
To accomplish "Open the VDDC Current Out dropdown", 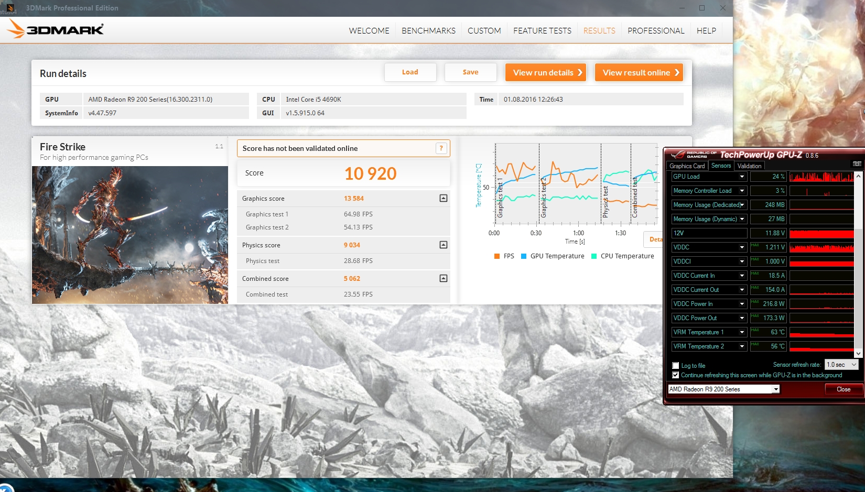I will (x=742, y=290).
